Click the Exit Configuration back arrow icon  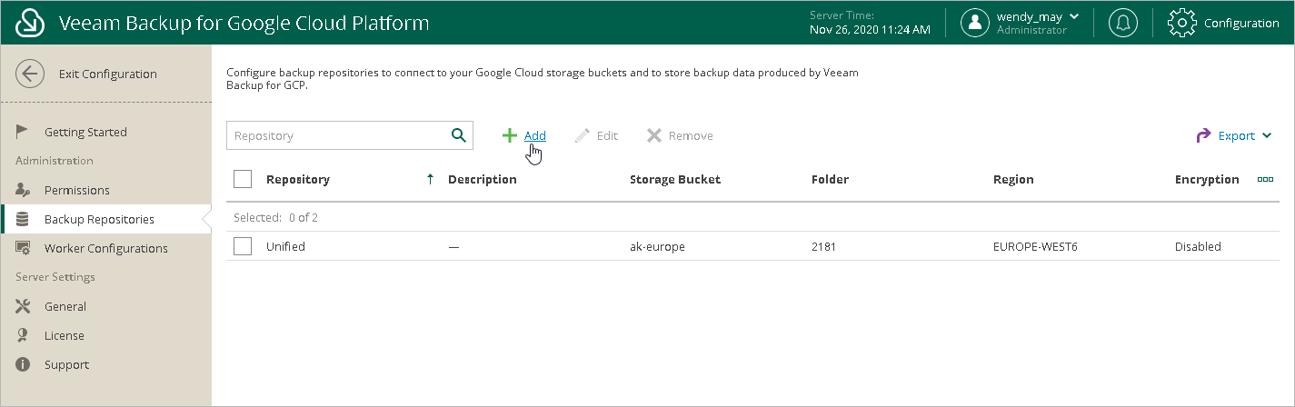30,74
